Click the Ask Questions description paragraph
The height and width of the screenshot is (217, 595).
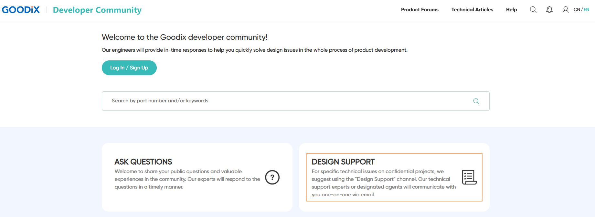(x=187, y=179)
